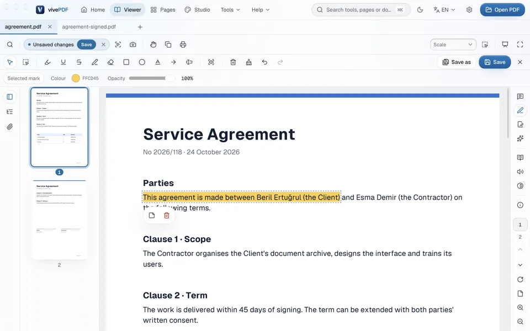Save via the Unsaved changes pill
Viewport: 530px width, 331px height.
pyautogui.click(x=87, y=45)
